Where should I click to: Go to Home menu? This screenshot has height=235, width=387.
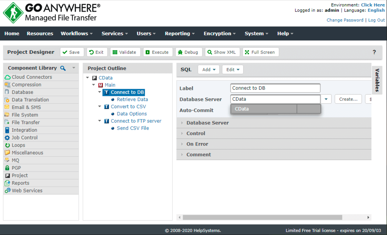[x=12, y=33]
